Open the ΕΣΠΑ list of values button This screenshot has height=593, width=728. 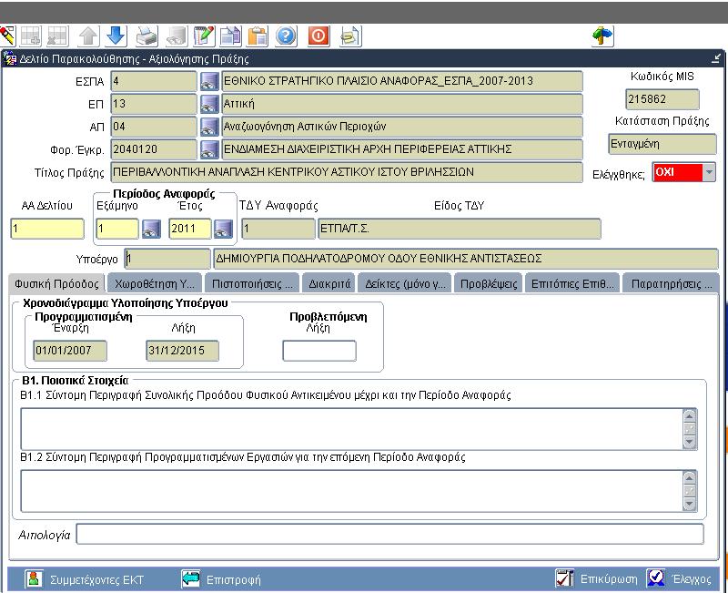(209, 81)
